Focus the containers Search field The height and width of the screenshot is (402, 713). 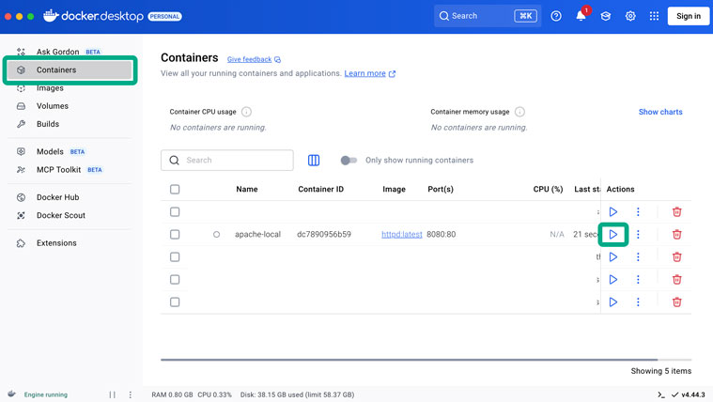227,160
